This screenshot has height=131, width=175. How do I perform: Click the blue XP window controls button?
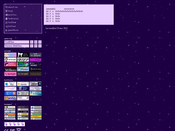pos(10,93)
